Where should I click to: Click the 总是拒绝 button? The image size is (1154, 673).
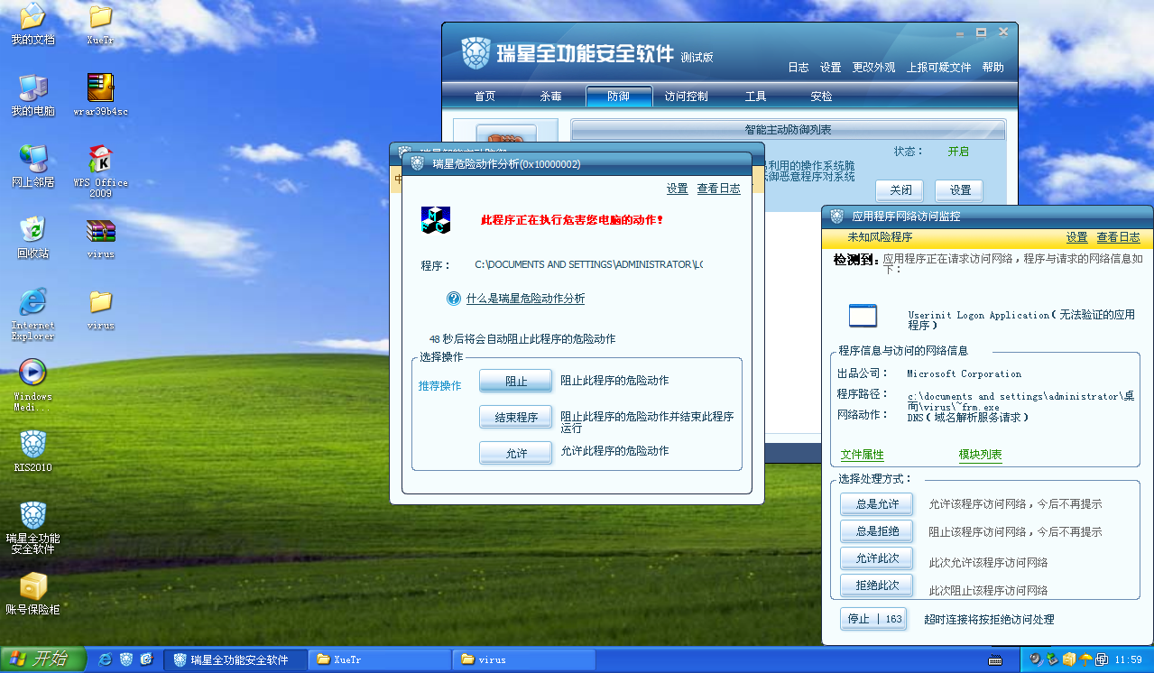pos(877,531)
